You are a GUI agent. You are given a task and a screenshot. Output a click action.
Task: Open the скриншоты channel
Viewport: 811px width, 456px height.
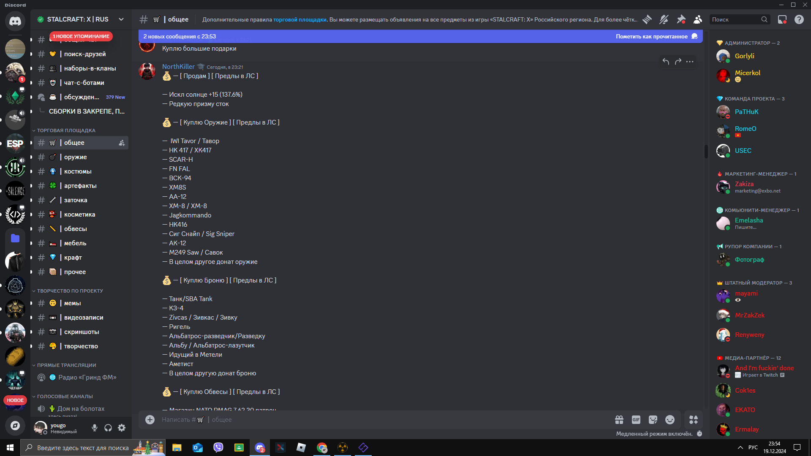coord(81,332)
